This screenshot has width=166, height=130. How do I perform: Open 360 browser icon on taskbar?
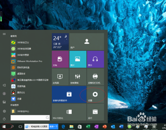pos(129,127)
